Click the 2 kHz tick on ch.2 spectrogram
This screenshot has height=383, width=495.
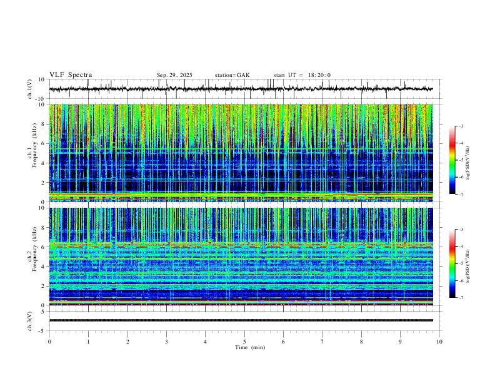coord(43,286)
